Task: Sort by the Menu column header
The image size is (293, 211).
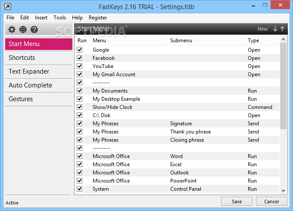Action: tap(128, 40)
